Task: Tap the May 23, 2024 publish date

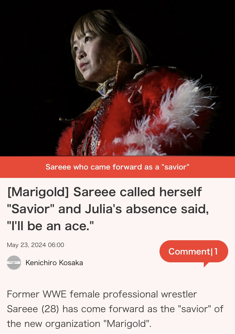Action: [26, 245]
